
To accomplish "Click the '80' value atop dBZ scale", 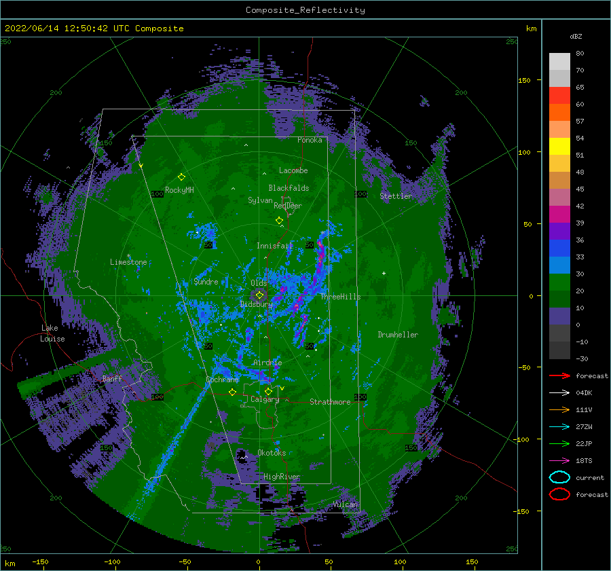I will pos(580,54).
